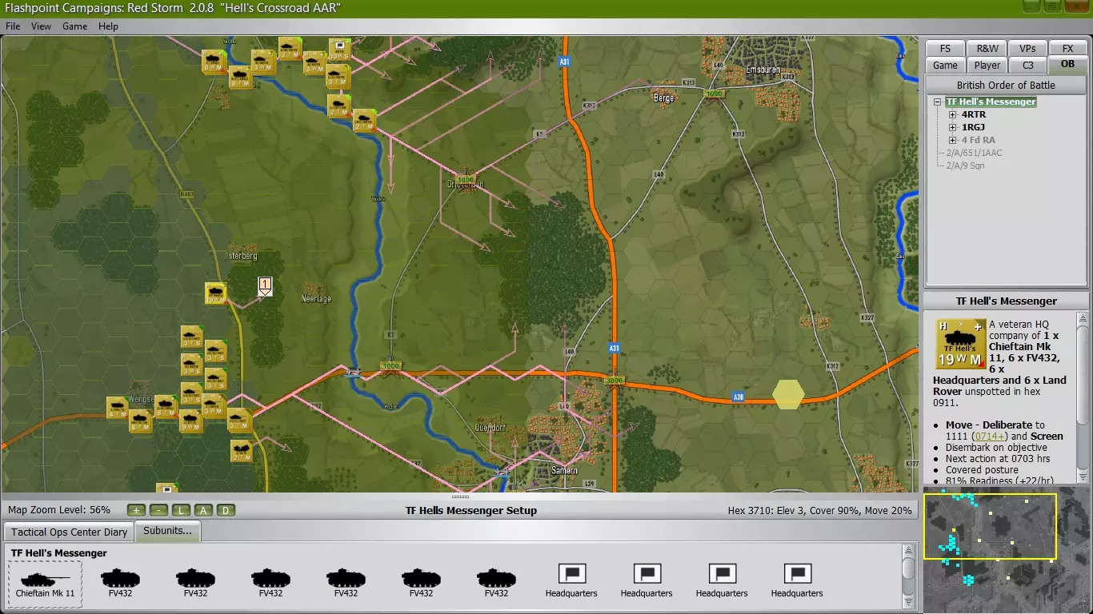Switch to the FX tab

tap(1068, 48)
